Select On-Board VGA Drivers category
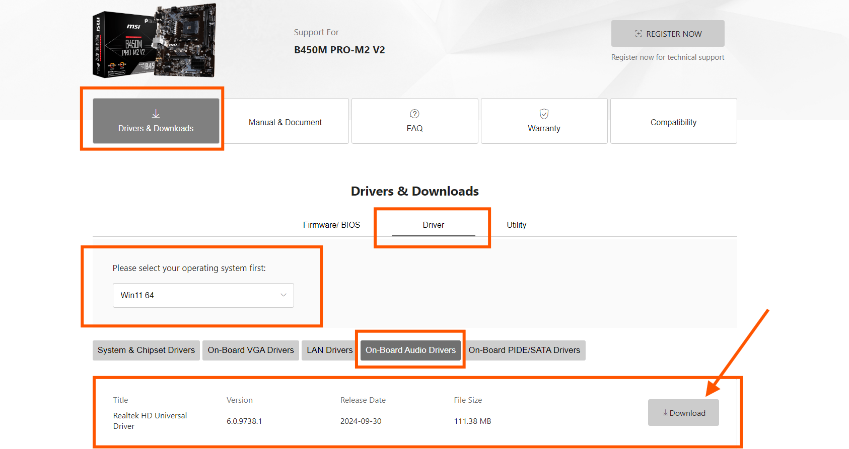The width and height of the screenshot is (849, 449). (251, 350)
